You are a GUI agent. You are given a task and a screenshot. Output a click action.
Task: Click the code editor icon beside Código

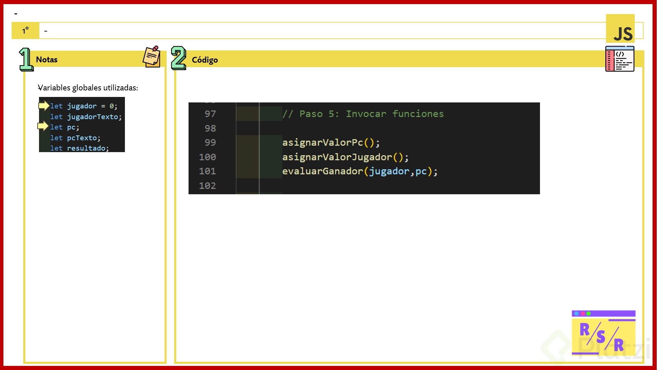coord(620,59)
